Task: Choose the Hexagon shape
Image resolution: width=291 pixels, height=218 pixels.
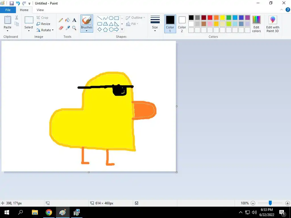Action: (x=111, y=30)
